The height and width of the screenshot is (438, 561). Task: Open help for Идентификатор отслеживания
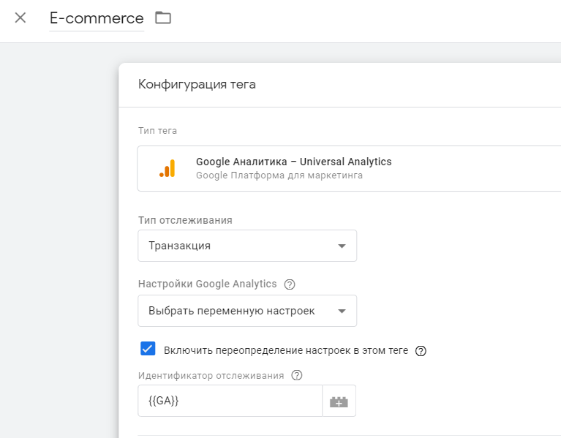click(297, 376)
